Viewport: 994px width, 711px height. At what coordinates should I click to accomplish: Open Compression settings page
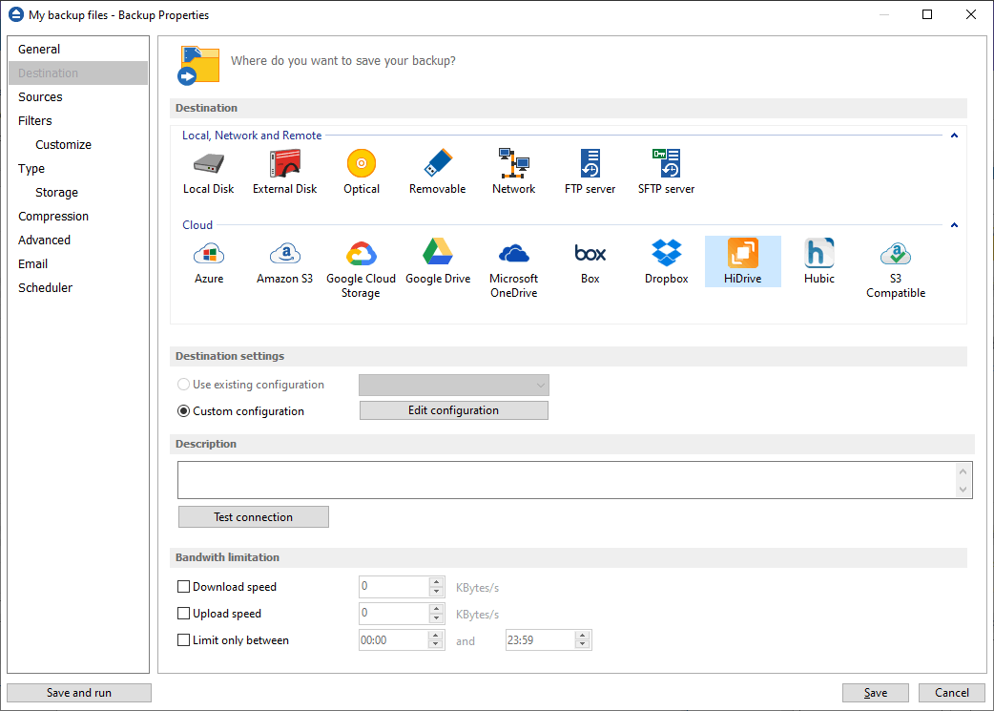[x=78, y=217]
